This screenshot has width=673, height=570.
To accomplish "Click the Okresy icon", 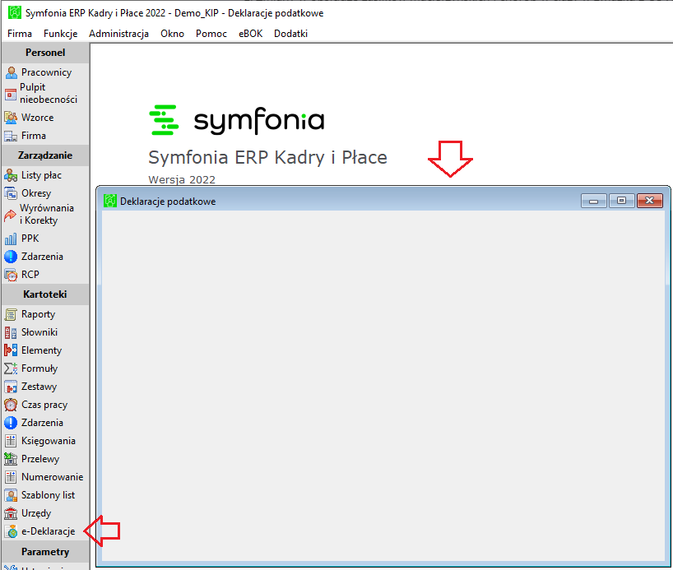I will pyautogui.click(x=11, y=193).
